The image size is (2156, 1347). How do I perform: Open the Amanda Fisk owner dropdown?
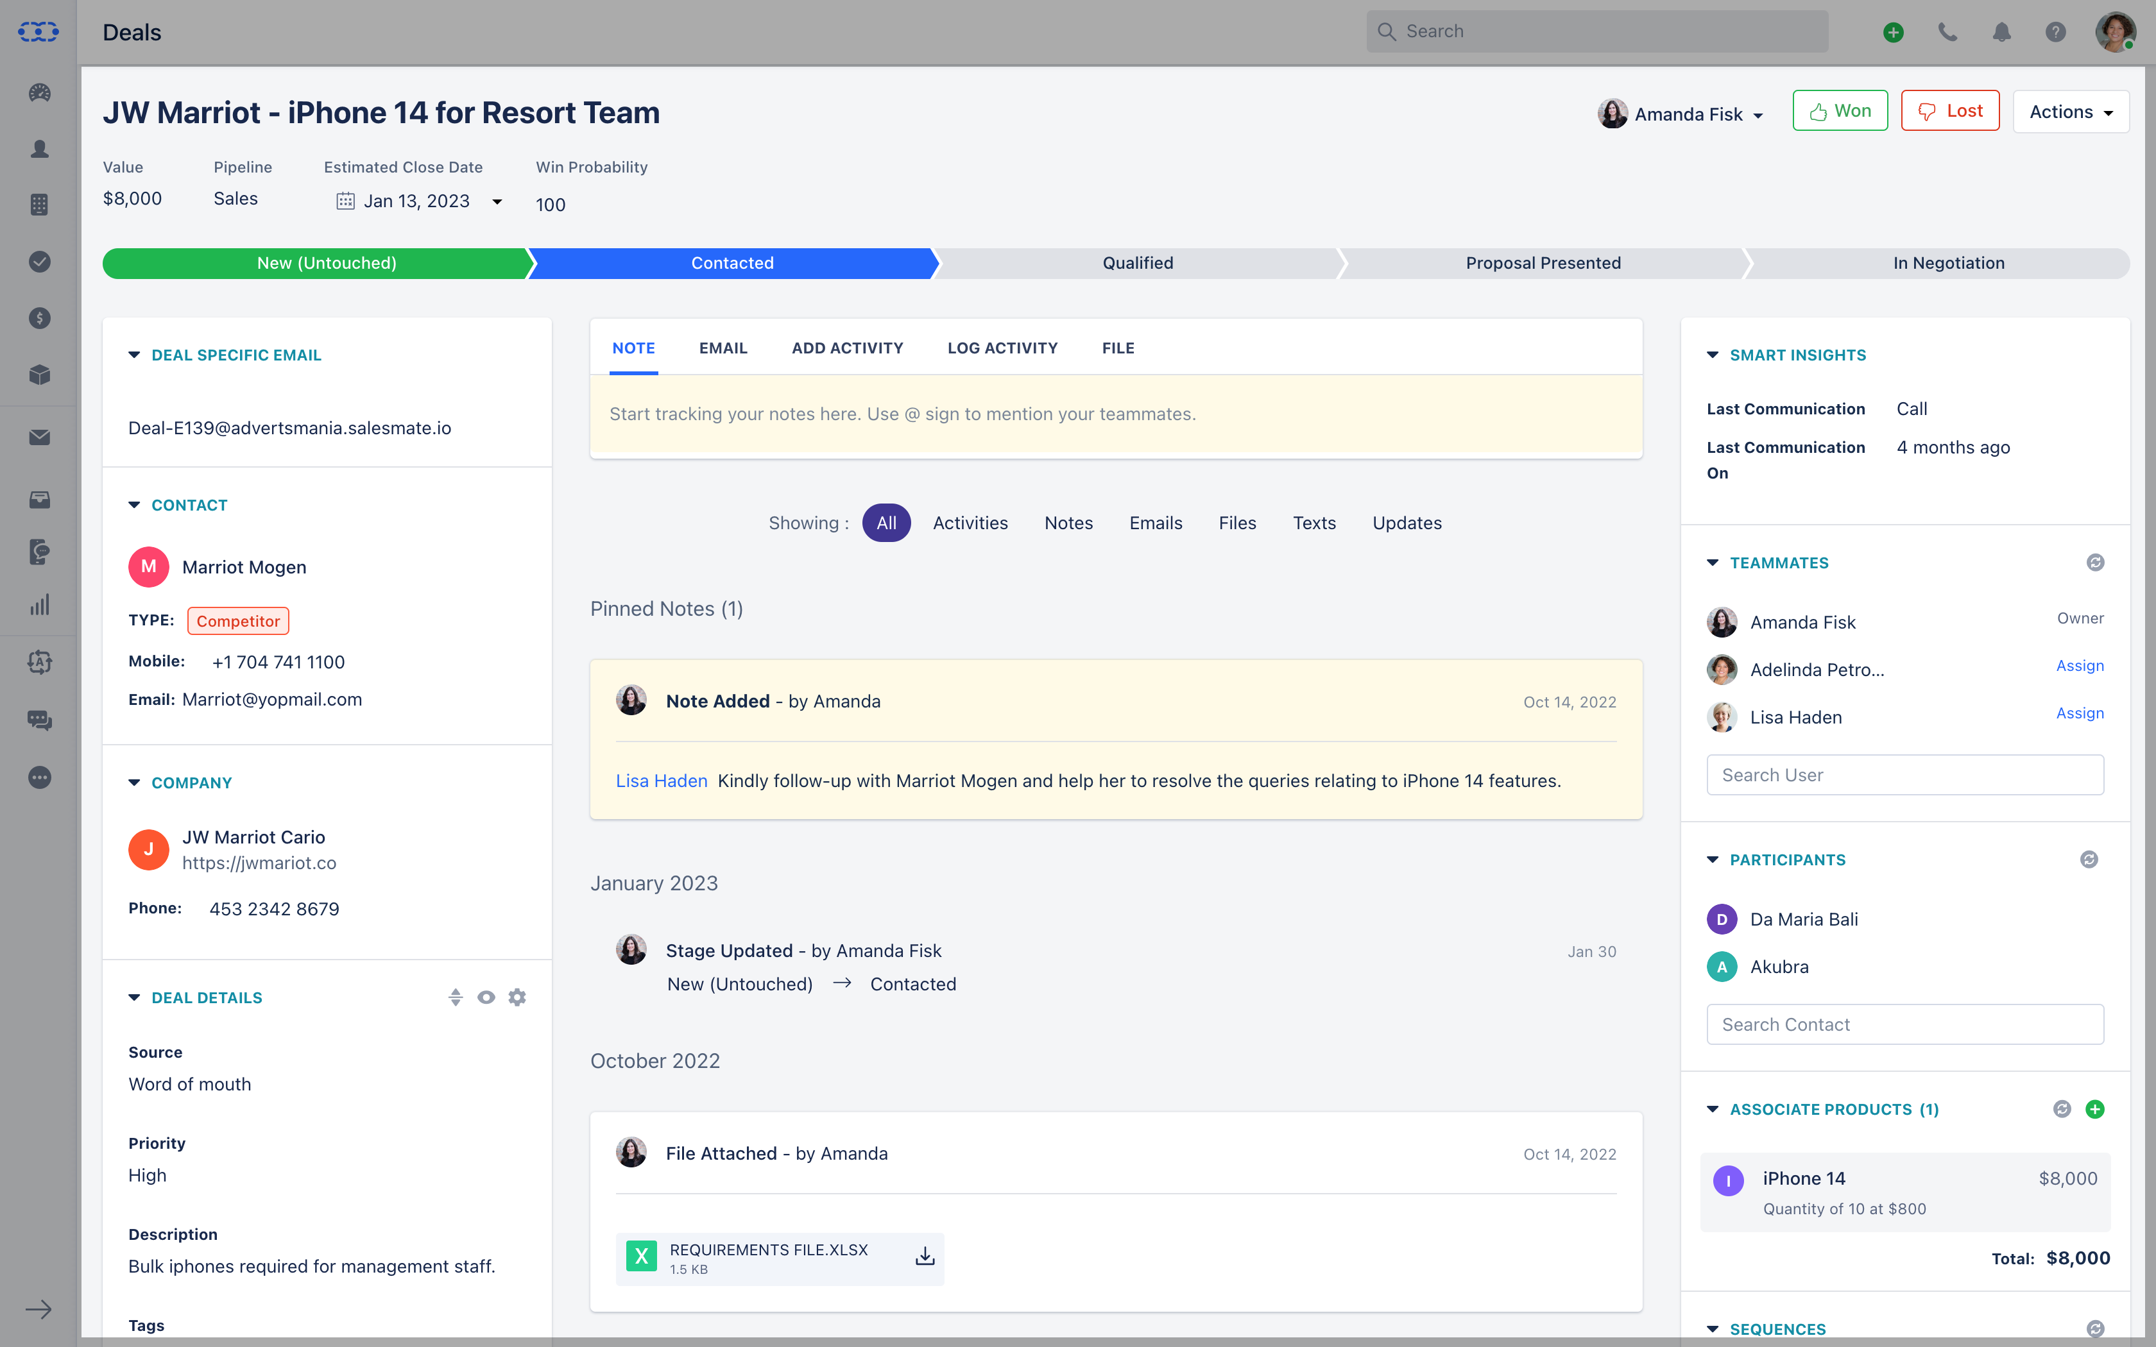tap(1681, 114)
